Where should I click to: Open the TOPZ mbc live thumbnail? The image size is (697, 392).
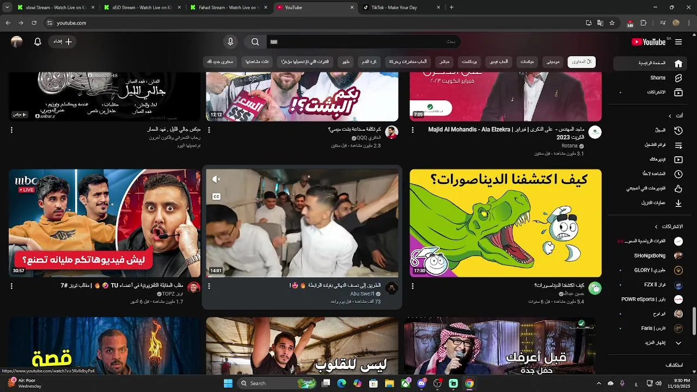[x=105, y=223]
